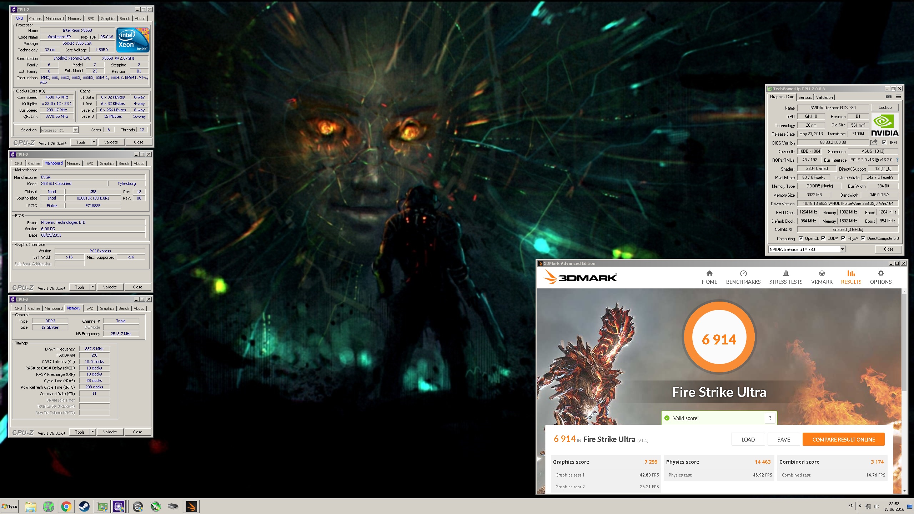The height and width of the screenshot is (514, 914).
Task: Open the green globe taskbar icon
Action: point(48,507)
